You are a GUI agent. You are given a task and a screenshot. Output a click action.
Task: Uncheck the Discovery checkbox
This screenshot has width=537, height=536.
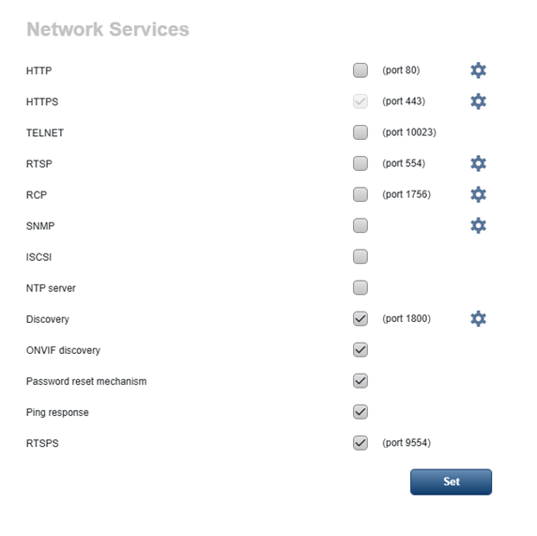[x=361, y=318]
